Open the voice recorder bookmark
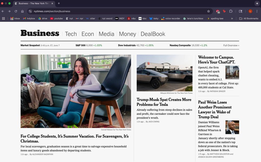261x162 pixels. 171,18
